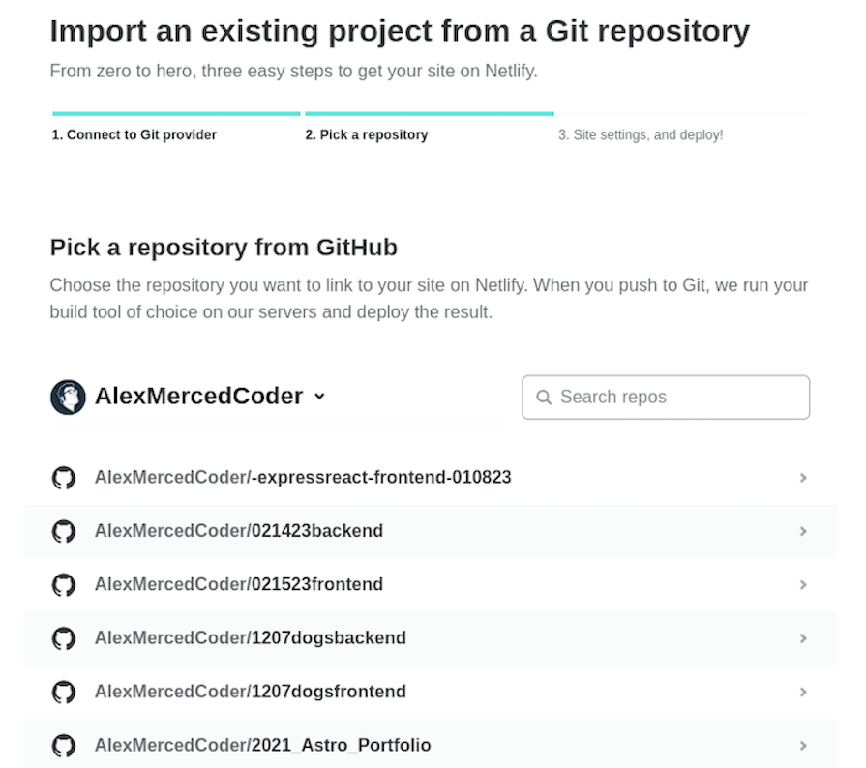Open the AlexMercedCoder account dropdown
This screenshot has height=768, width=866.
[320, 397]
